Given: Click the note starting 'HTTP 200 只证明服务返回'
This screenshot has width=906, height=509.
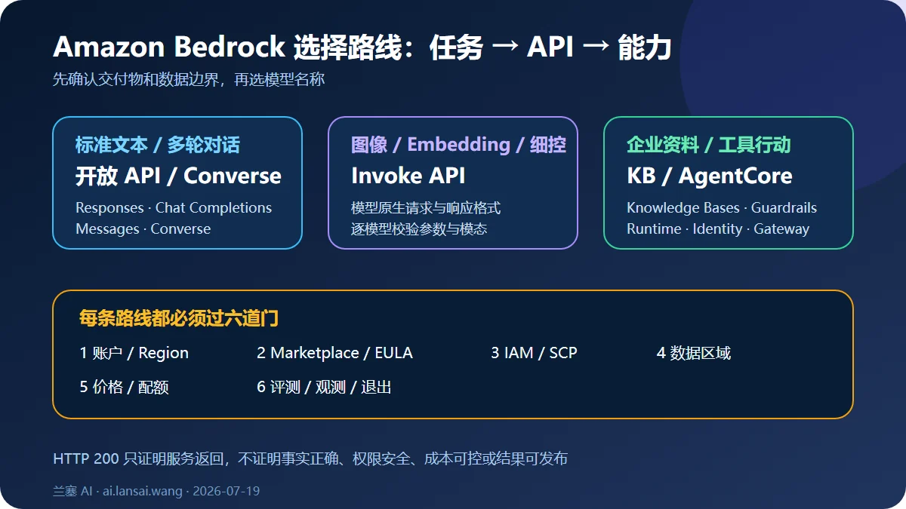Looking at the screenshot, I should tap(310, 458).
